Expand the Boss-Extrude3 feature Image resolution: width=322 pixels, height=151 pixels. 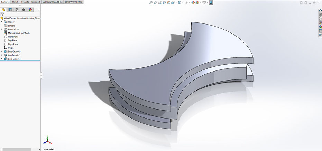click(x=2, y=51)
